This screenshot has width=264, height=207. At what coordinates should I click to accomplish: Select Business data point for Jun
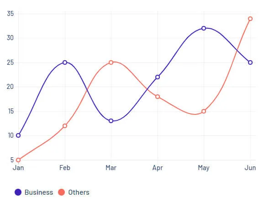coord(250,62)
